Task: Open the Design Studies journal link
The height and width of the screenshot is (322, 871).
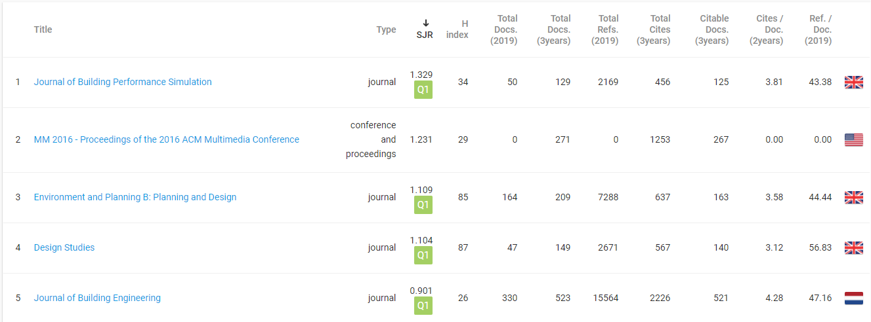Action: (x=64, y=248)
